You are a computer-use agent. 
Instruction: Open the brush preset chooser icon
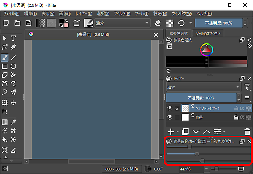click(x=89, y=23)
